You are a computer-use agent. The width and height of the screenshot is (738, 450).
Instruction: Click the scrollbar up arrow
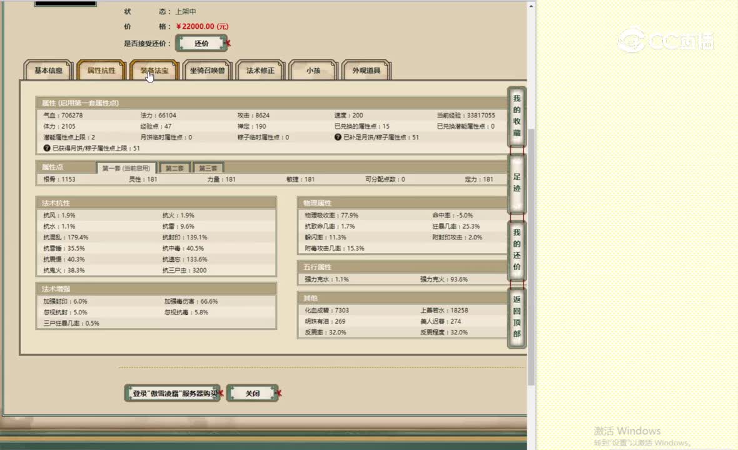point(531,6)
